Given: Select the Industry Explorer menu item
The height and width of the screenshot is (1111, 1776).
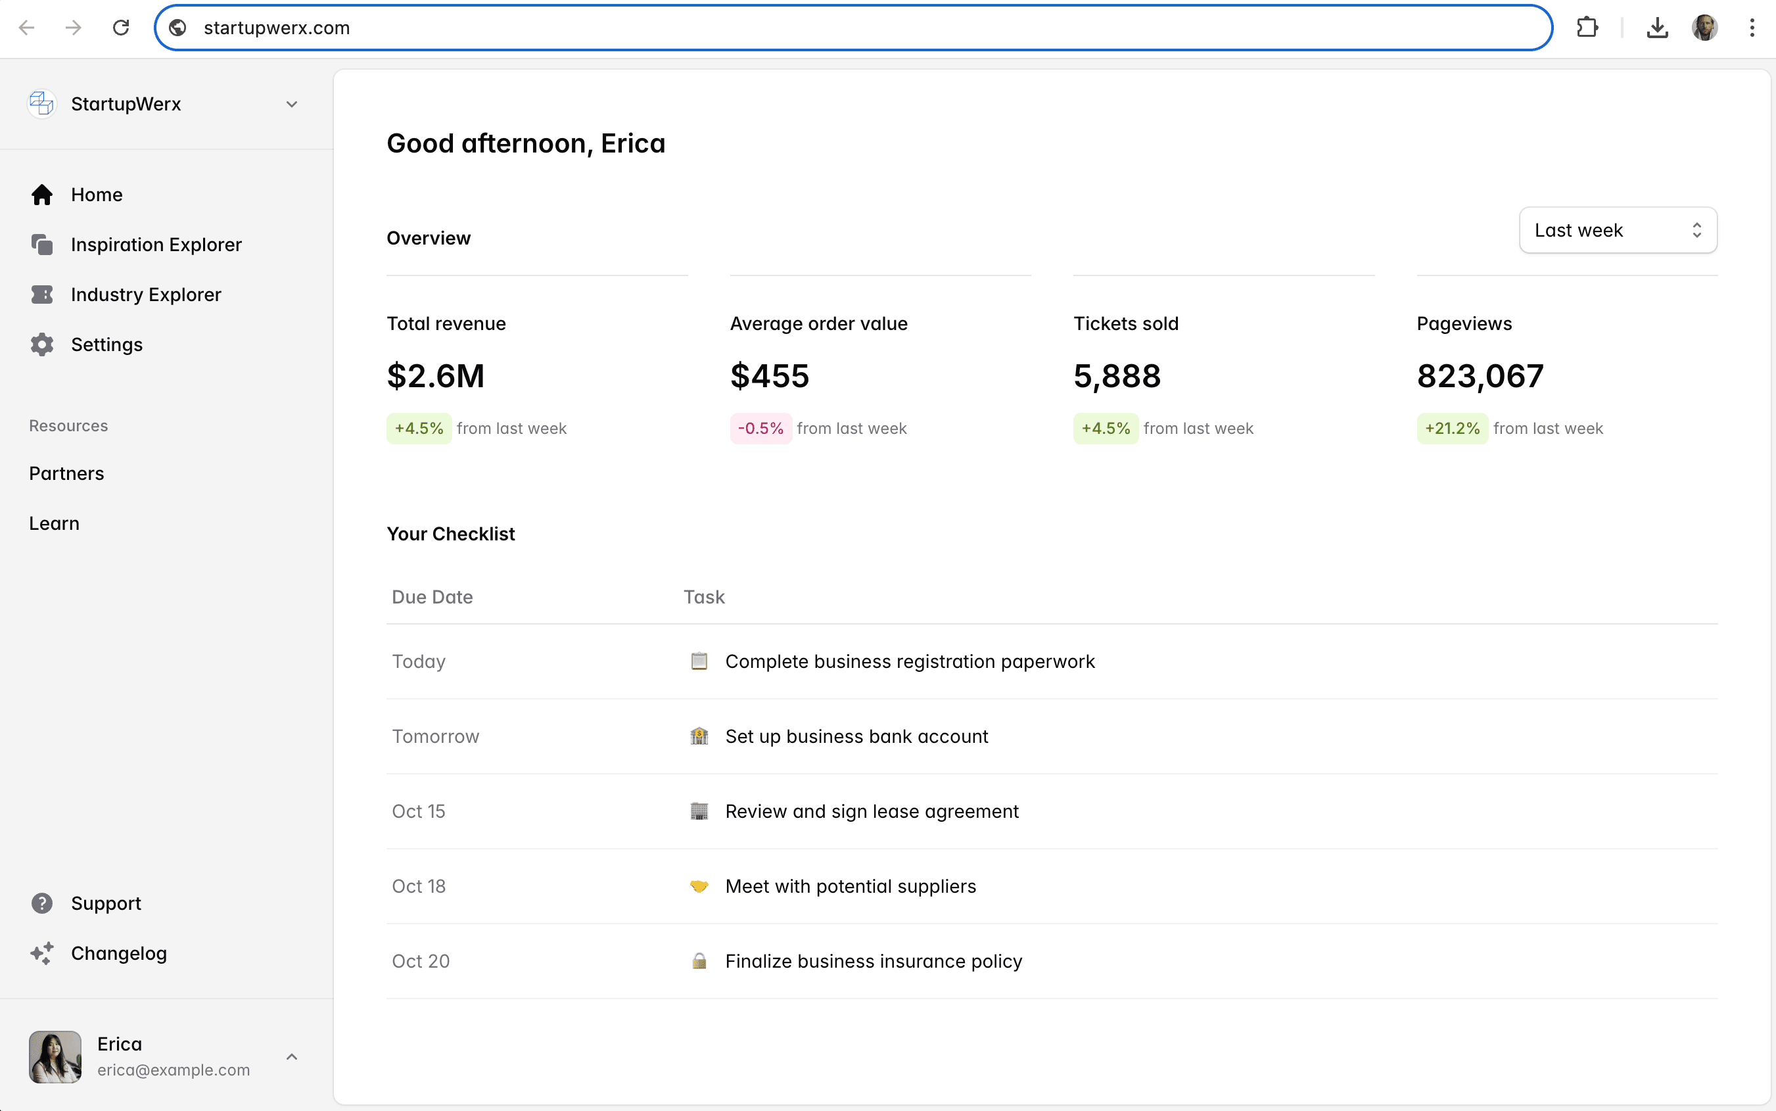Looking at the screenshot, I should click(x=145, y=295).
